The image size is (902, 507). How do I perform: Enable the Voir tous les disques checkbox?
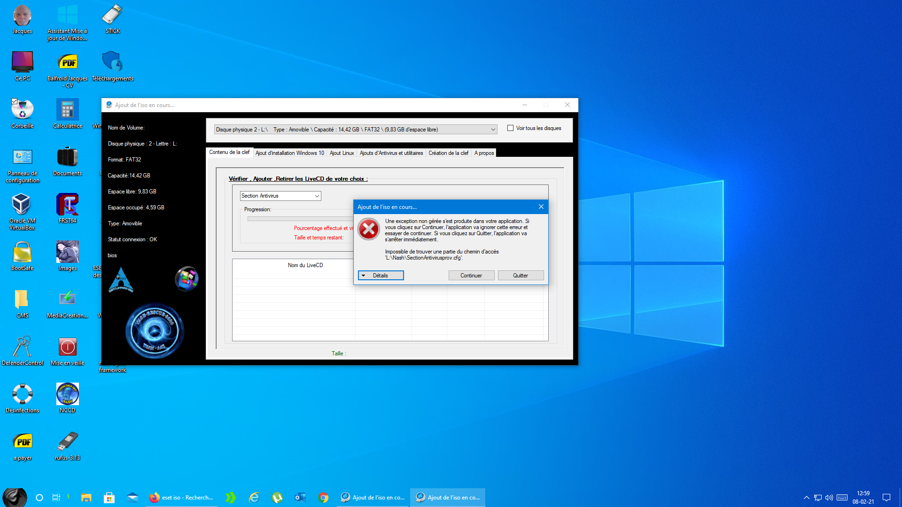pyautogui.click(x=510, y=128)
